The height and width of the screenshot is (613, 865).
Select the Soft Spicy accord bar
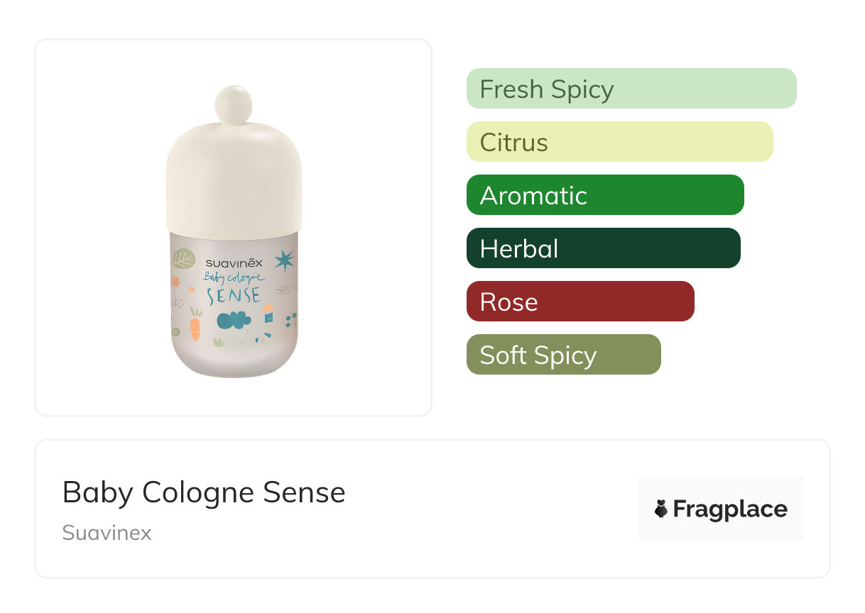click(563, 355)
